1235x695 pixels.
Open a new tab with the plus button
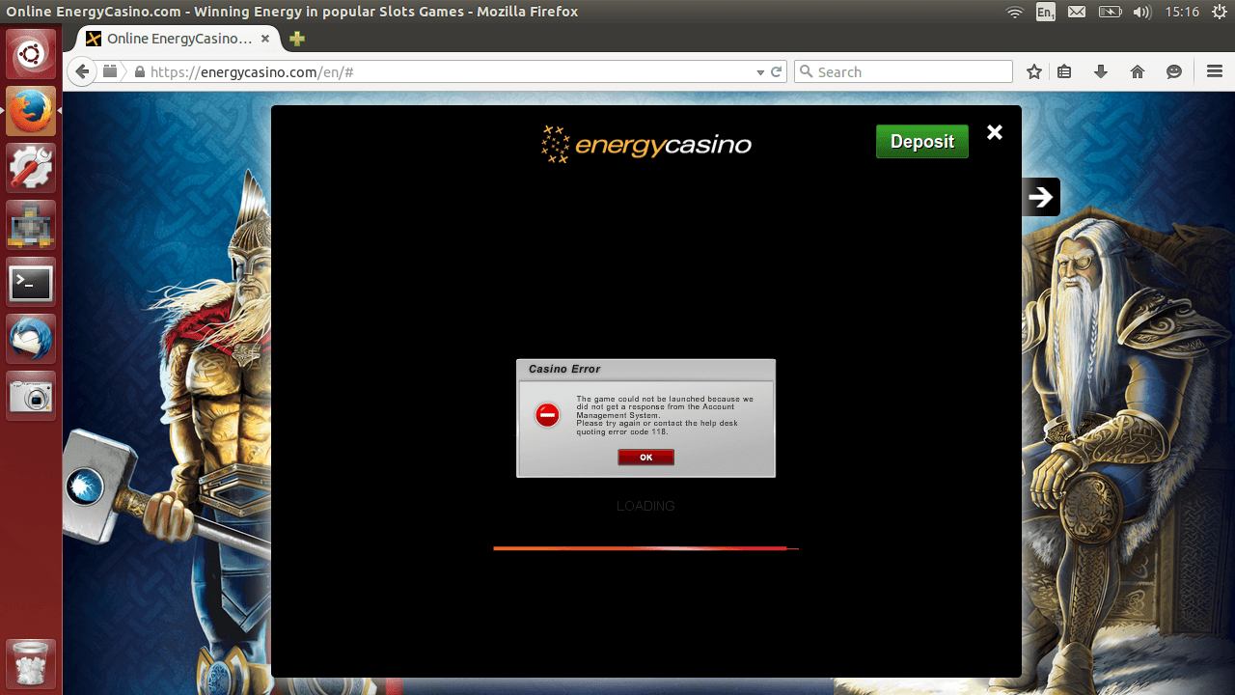pos(297,39)
